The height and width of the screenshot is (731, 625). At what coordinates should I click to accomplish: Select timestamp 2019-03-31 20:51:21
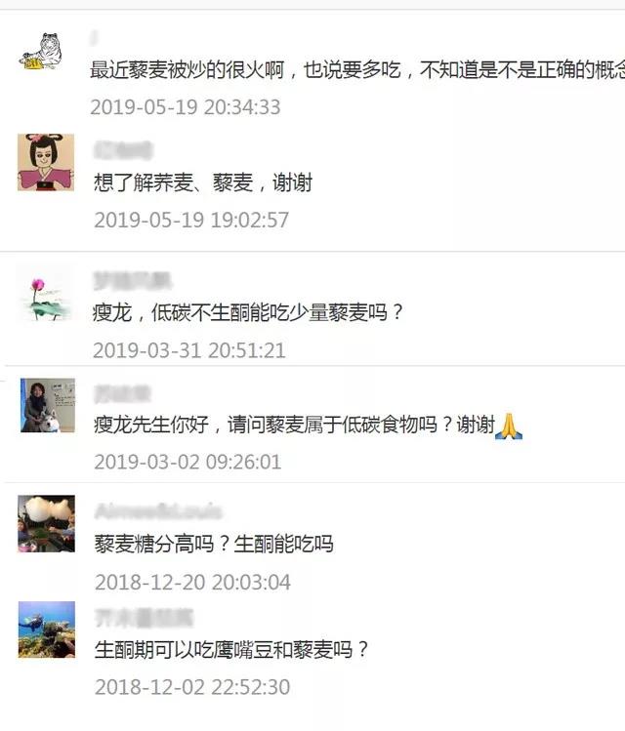188,350
